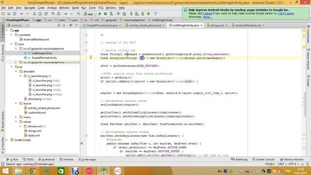Expand the androidTest package node
This screenshot has width=311, height=175.
(16, 62)
